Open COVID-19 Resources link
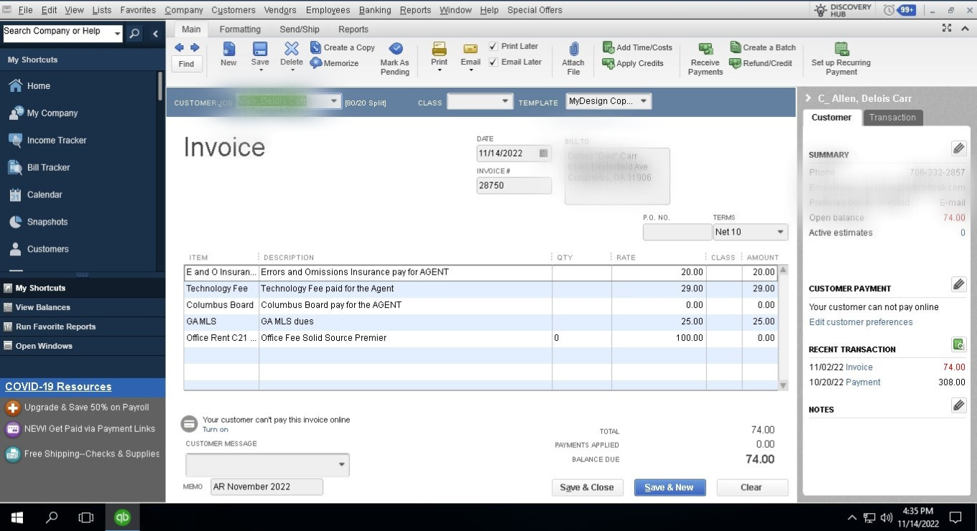977x531 pixels. 58,387
